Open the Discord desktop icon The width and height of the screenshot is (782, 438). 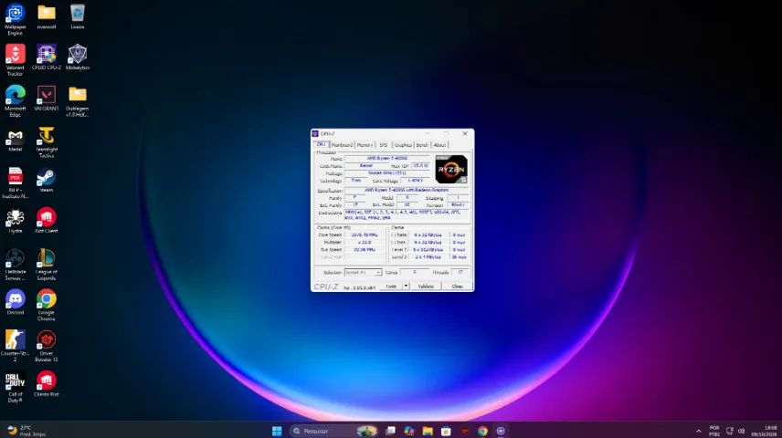tap(15, 302)
